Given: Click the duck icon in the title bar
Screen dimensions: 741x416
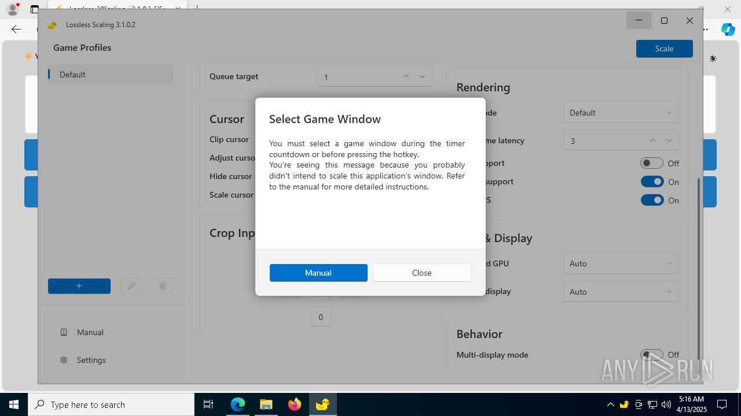Looking at the screenshot, I should tap(52, 25).
